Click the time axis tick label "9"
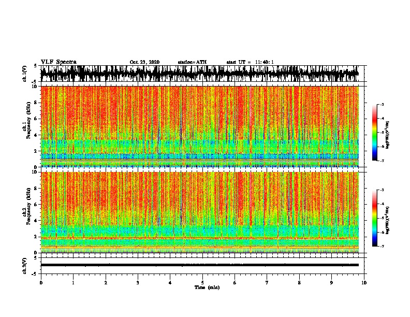 (331, 283)
